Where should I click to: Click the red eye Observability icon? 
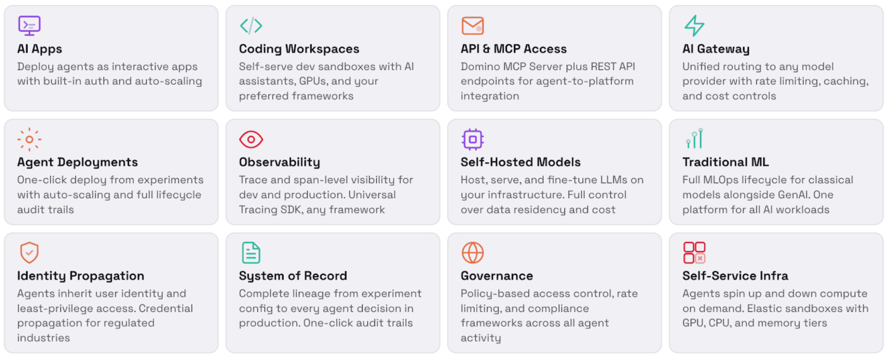coord(251,140)
